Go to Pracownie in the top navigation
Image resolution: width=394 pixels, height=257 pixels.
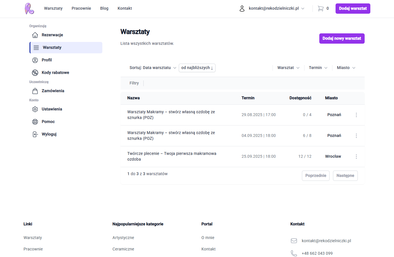[81, 9]
